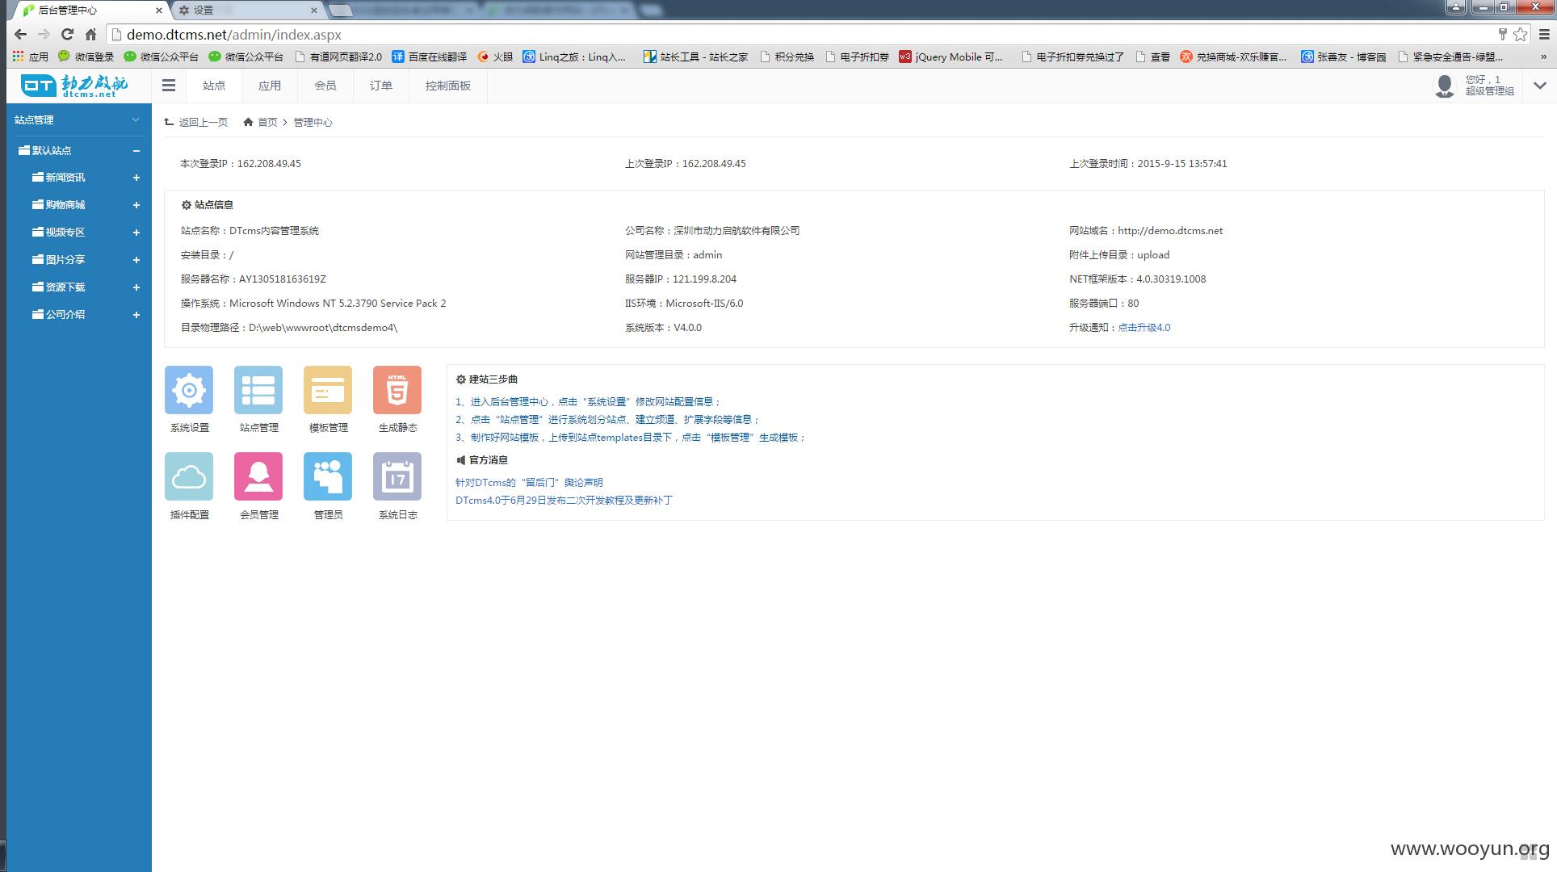
Task: Reload the page with refresh icon
Action: pyautogui.click(x=68, y=35)
